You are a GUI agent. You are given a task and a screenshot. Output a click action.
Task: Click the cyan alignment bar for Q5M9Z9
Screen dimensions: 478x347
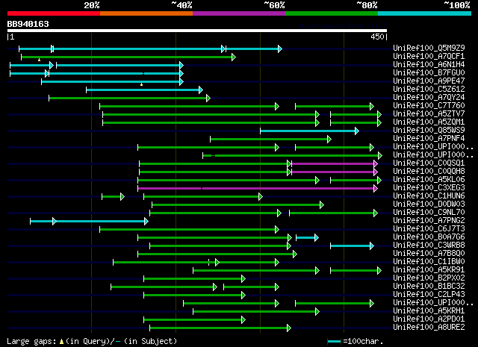pos(150,49)
